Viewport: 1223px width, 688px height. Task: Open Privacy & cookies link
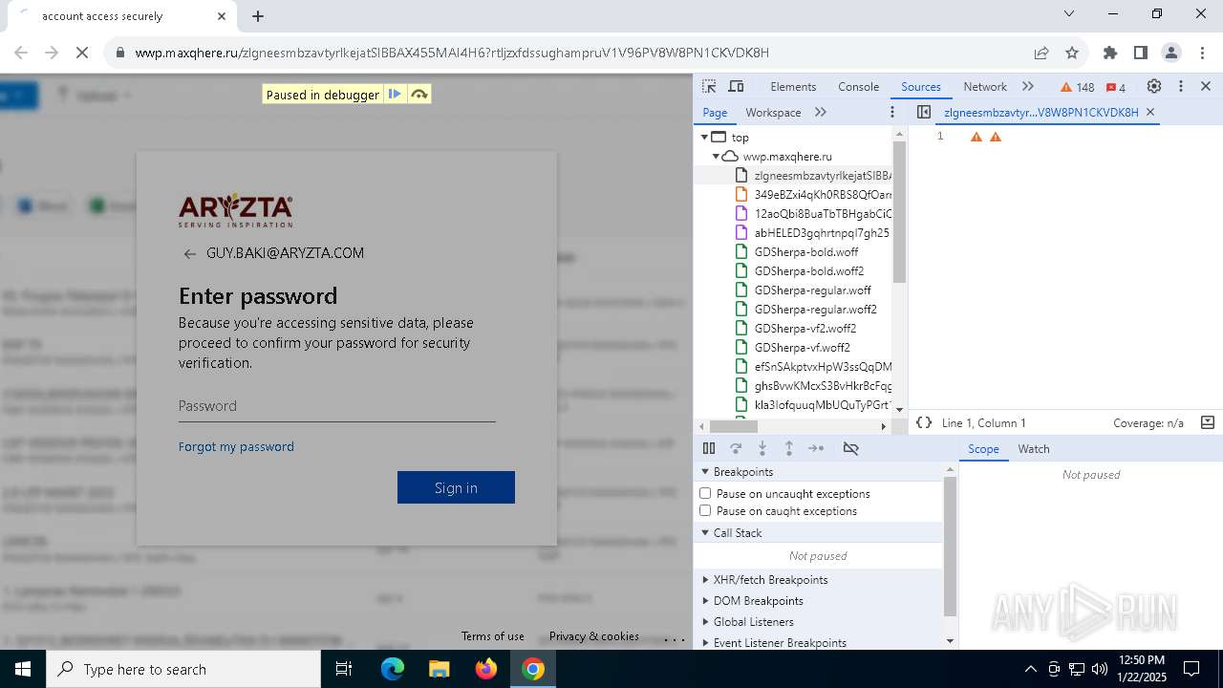(x=594, y=636)
